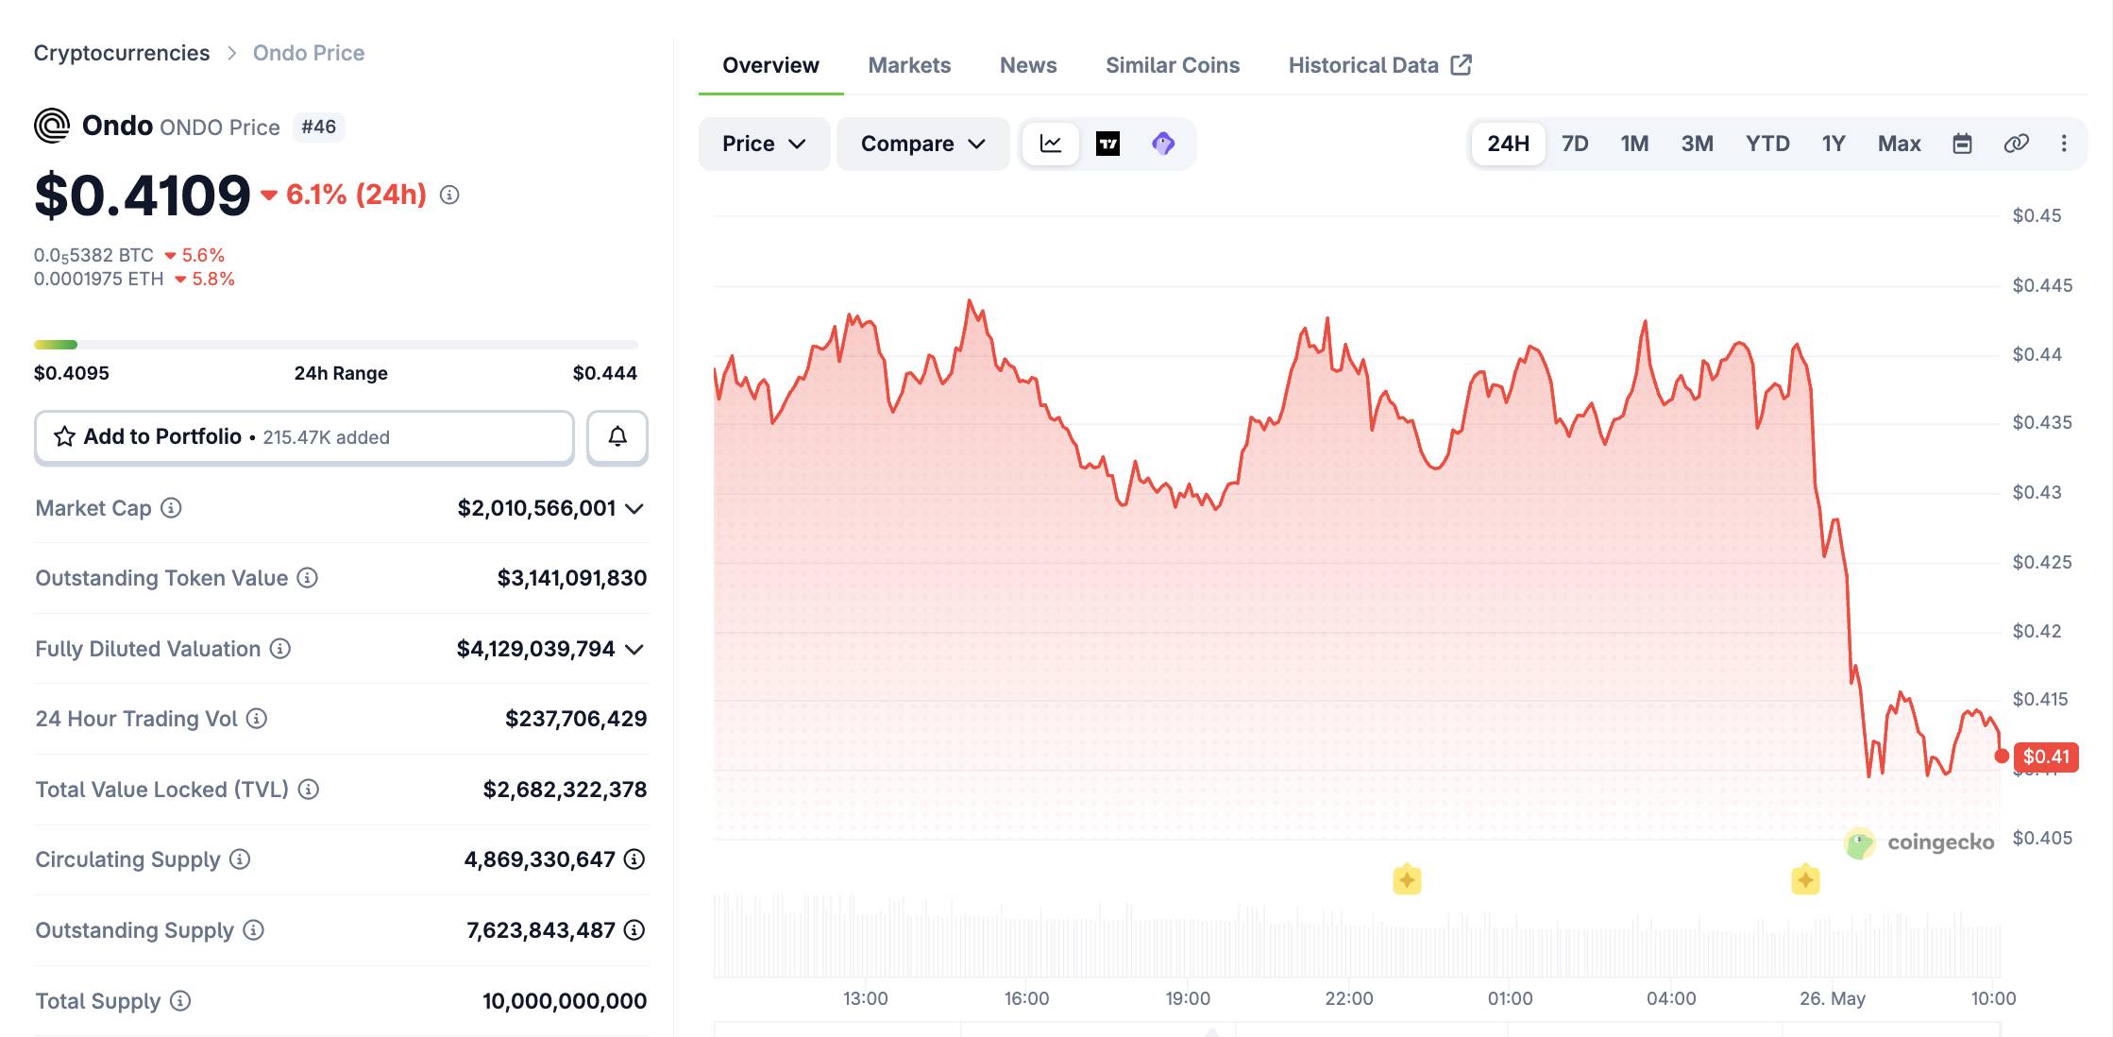This screenshot has height=1037, width=2113.
Task: Click the $237,706,429 trading volume value
Action: [576, 719]
